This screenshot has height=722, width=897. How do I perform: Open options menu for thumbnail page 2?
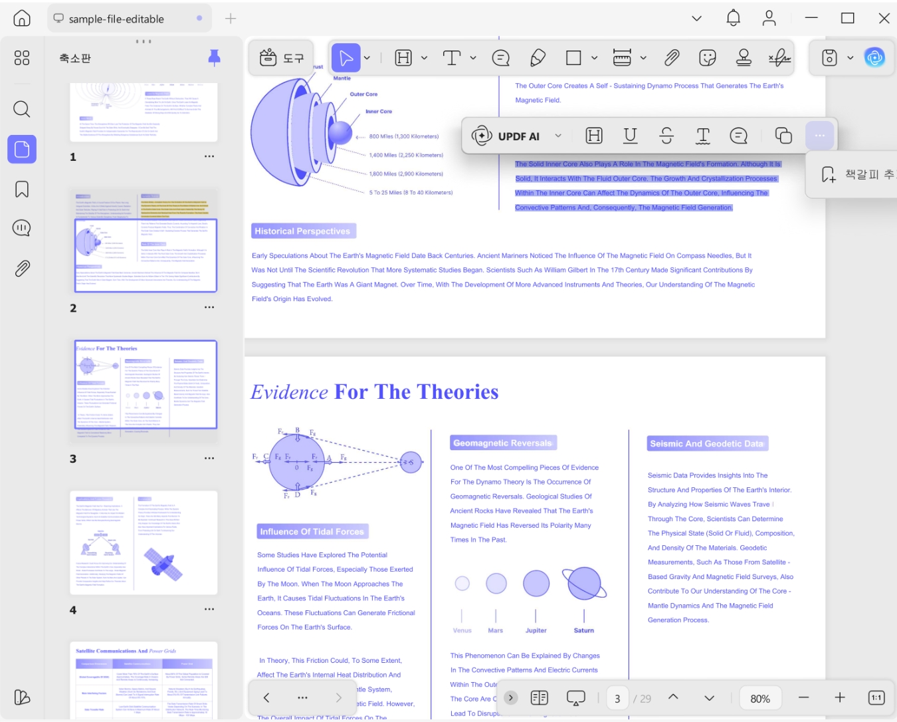point(209,308)
